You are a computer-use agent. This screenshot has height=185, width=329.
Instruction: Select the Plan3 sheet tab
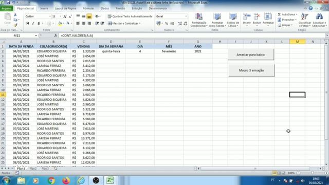click(45, 169)
